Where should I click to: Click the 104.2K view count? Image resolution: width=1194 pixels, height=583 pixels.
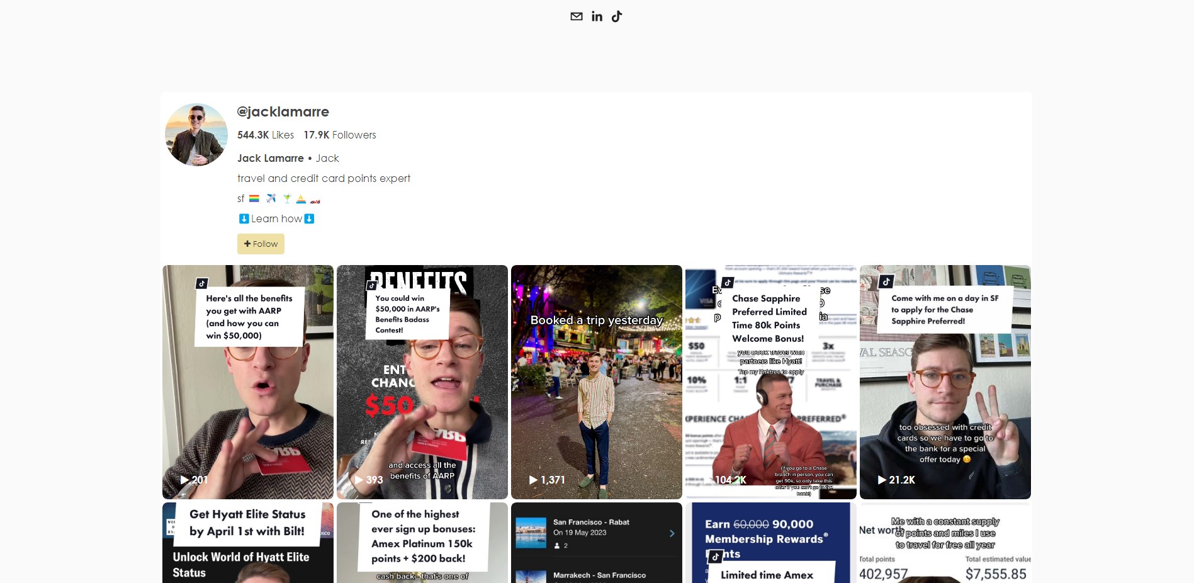pos(731,480)
